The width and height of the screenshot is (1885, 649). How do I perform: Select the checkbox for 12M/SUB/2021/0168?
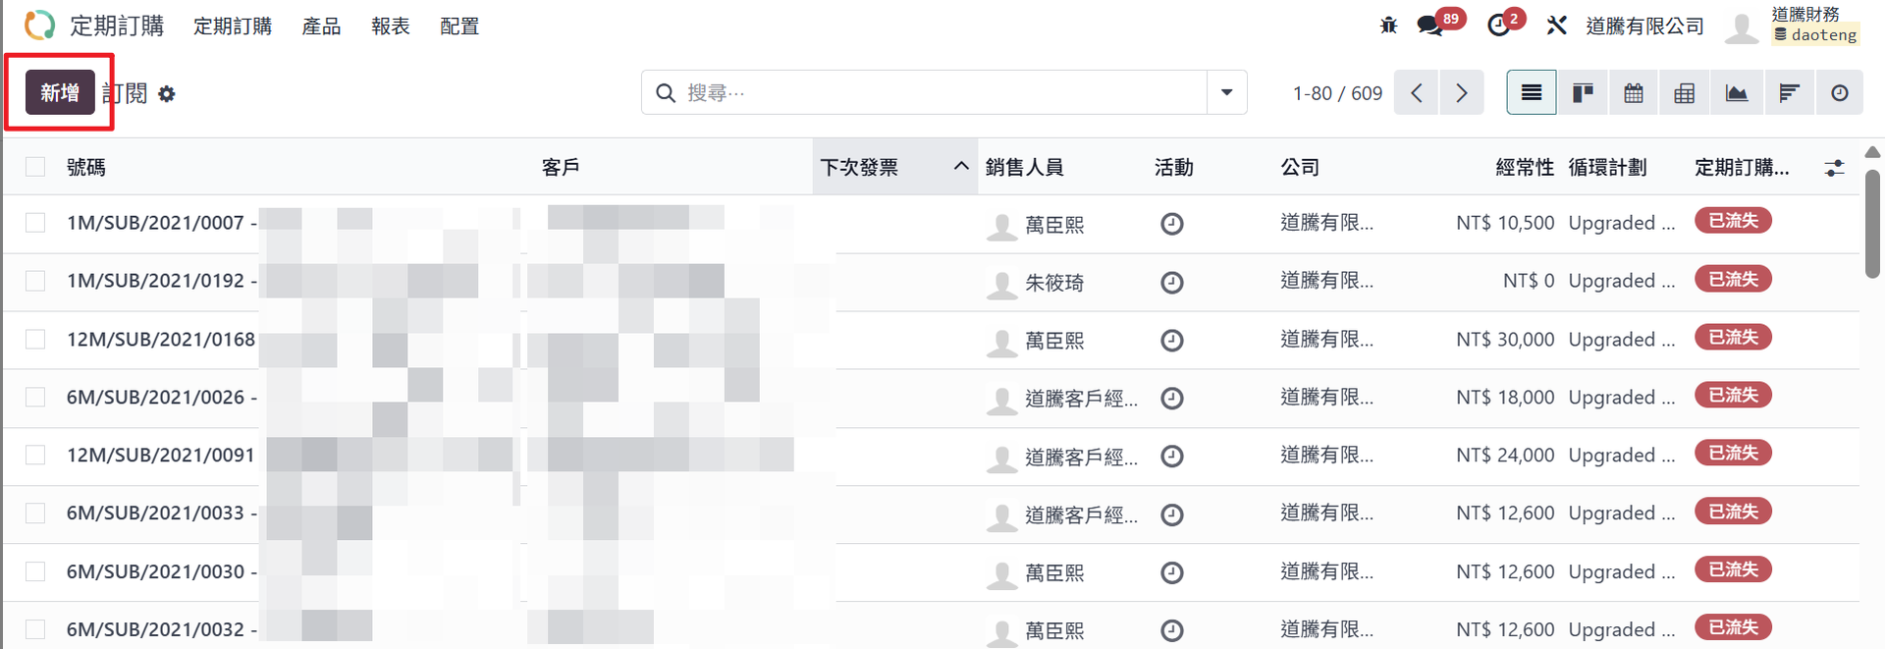point(35,339)
